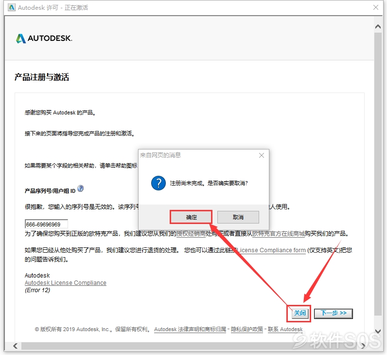Open the Autodesk License Compliance link

pyautogui.click(x=66, y=283)
